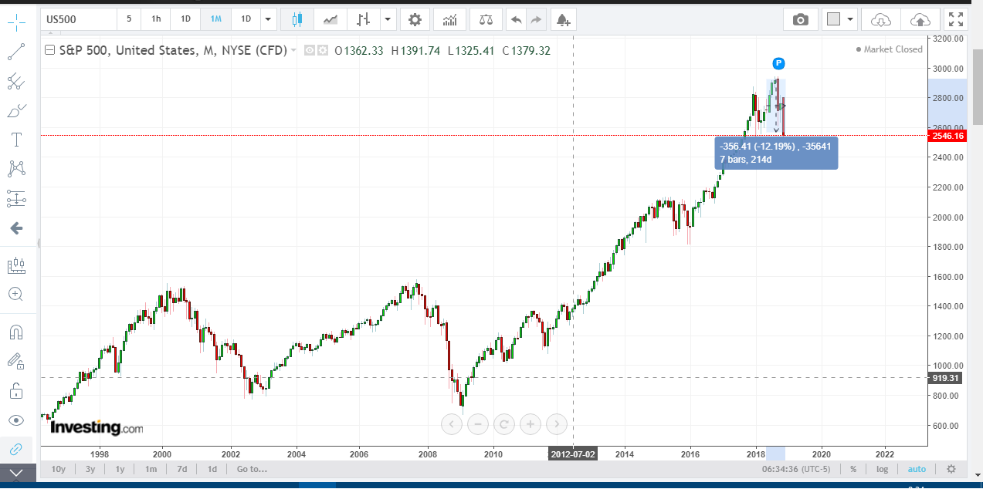This screenshot has height=489, width=983.
Task: Open the S&P 500 series title dropdown
Action: tap(294, 50)
